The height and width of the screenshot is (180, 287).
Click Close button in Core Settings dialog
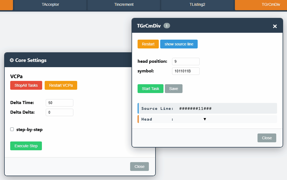[x=140, y=167]
